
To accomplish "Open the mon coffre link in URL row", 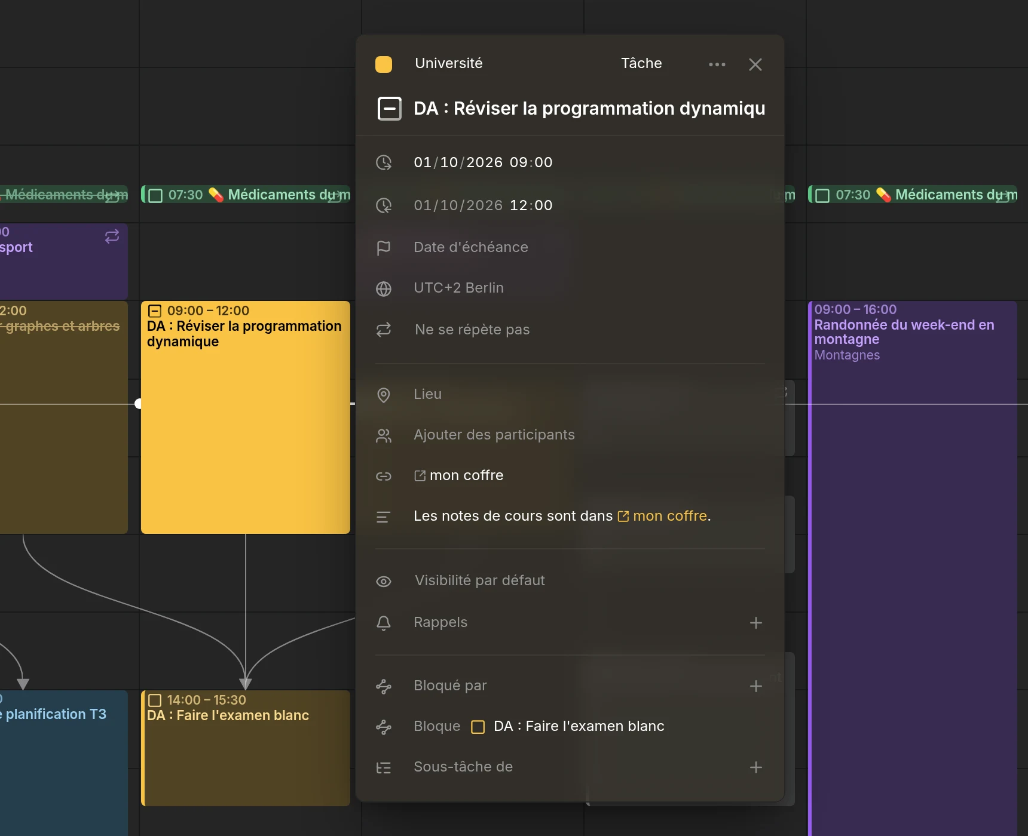I will point(459,475).
